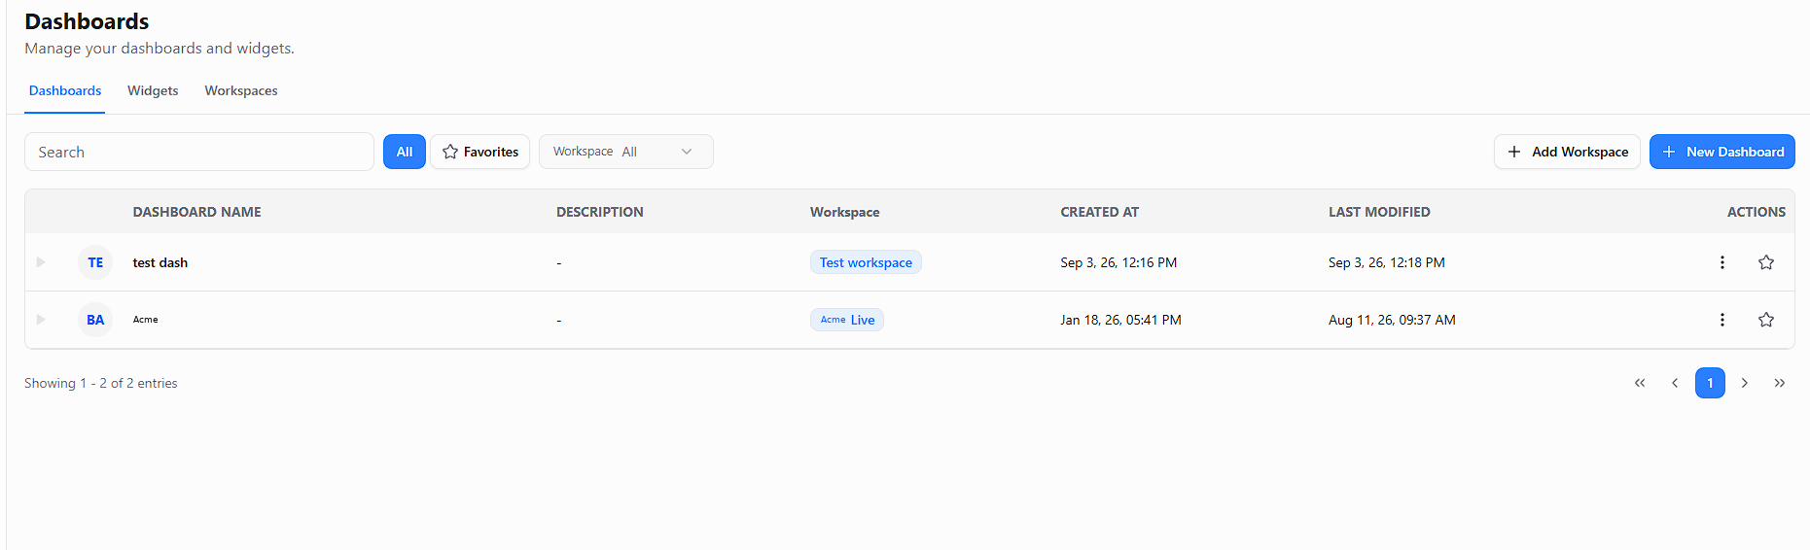This screenshot has width=1810, height=550.
Task: Open the actions menu for test dash
Action: coord(1721,262)
